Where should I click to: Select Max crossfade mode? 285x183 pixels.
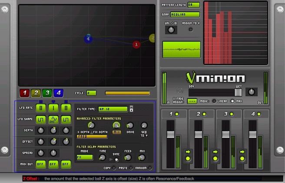(232, 101)
